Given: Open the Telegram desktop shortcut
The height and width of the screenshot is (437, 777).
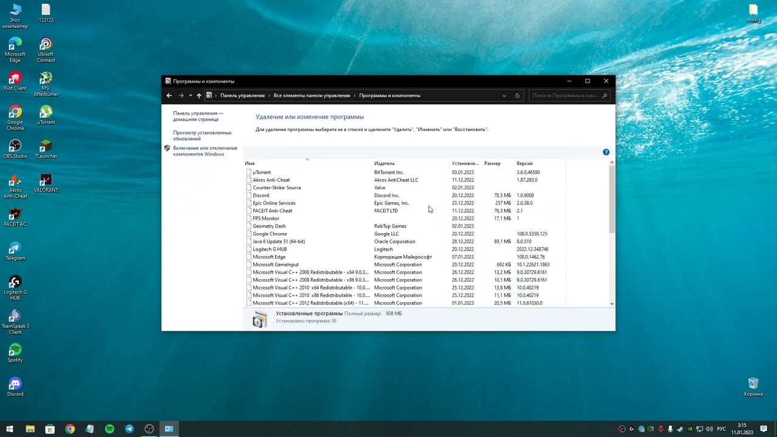Looking at the screenshot, I should click(x=15, y=251).
